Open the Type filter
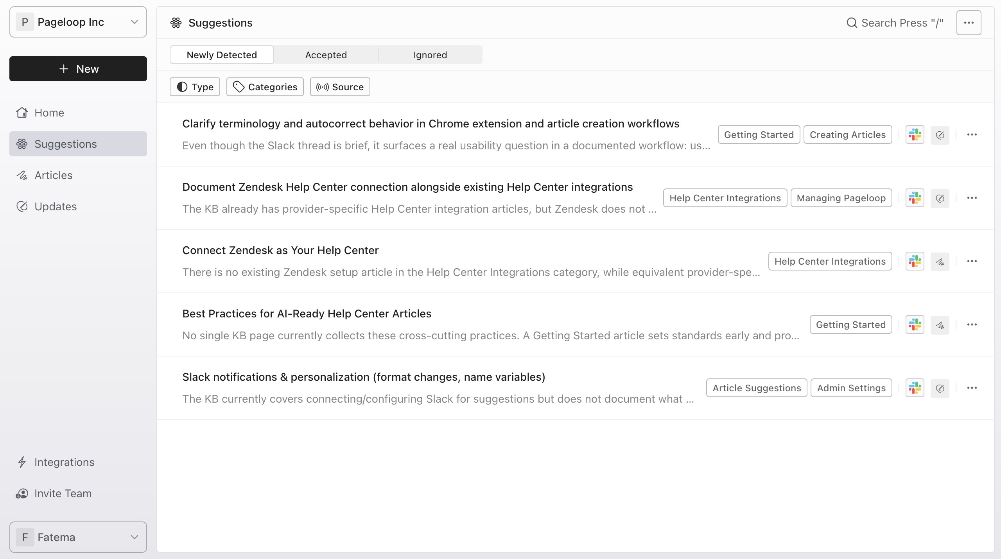This screenshot has height=559, width=1001. (195, 87)
